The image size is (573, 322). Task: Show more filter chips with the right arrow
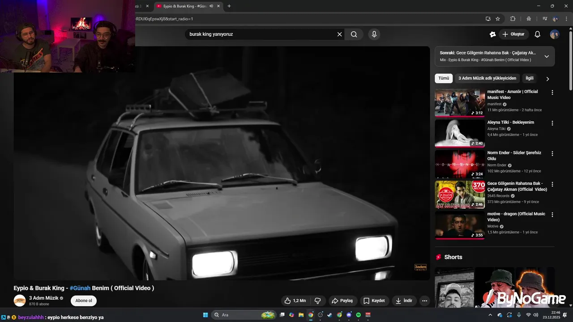pos(547,79)
